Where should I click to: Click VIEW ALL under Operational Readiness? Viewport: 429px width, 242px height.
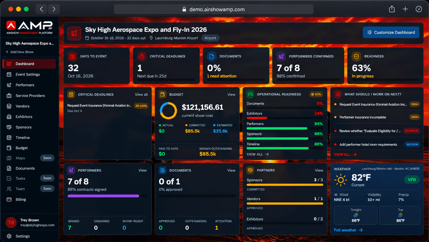coord(258,154)
